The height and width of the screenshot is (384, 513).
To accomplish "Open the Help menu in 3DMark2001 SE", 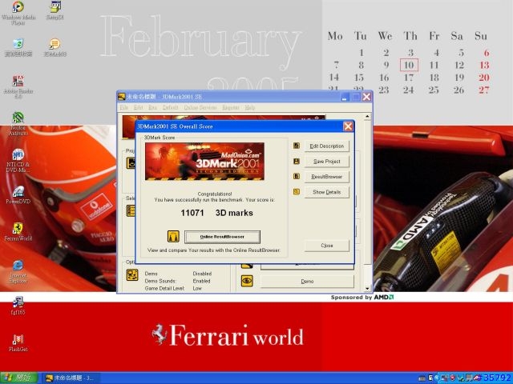I will click(249, 107).
